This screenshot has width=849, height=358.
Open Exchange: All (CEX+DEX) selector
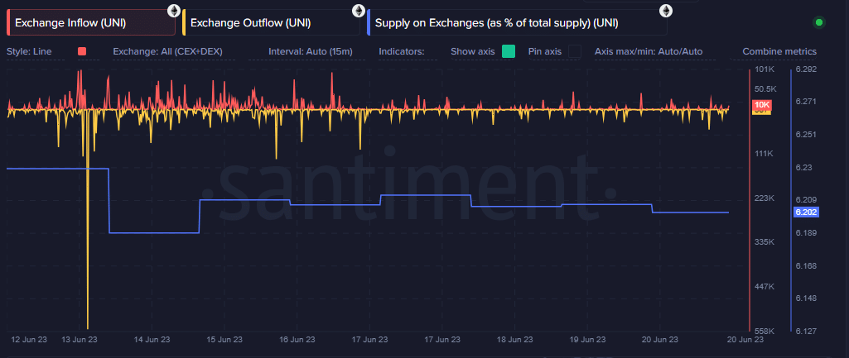click(168, 51)
